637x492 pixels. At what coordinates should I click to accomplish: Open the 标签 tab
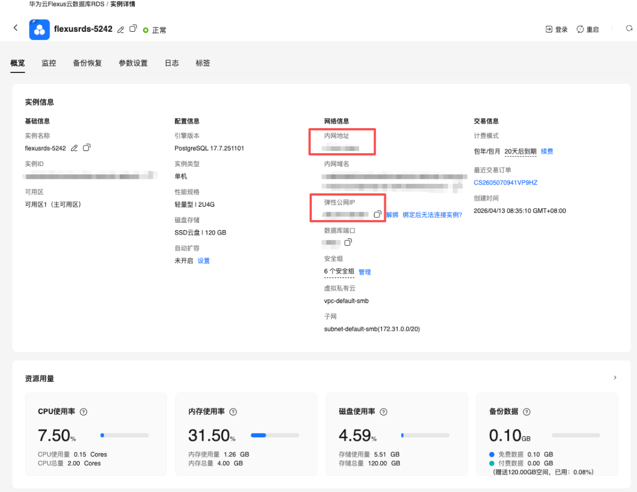[203, 63]
